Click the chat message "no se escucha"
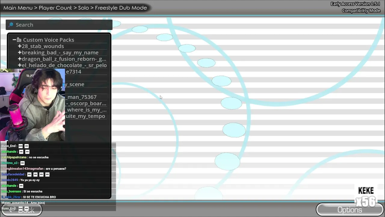The image size is (385, 217). pos(38,157)
